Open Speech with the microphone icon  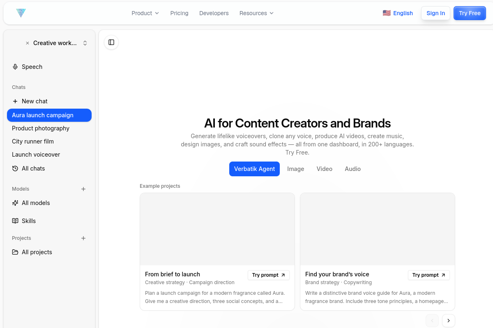[x=15, y=67]
